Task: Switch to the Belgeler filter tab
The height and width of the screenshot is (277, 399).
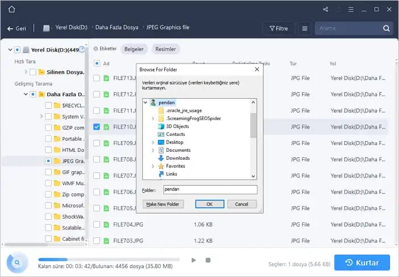Action: pyautogui.click(x=134, y=49)
